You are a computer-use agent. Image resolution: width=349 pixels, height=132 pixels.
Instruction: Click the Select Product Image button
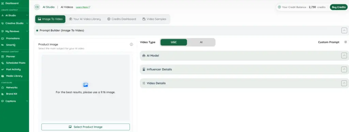point(86,127)
